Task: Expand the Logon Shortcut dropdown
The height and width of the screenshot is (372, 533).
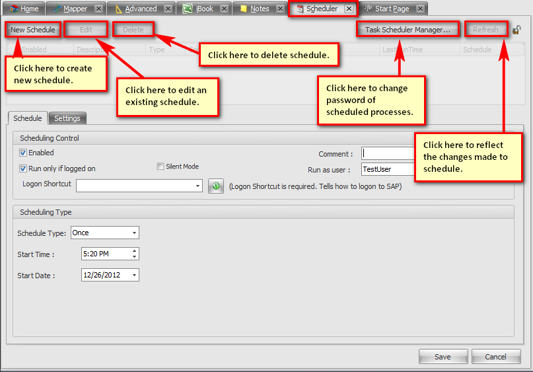Action: pyautogui.click(x=198, y=186)
